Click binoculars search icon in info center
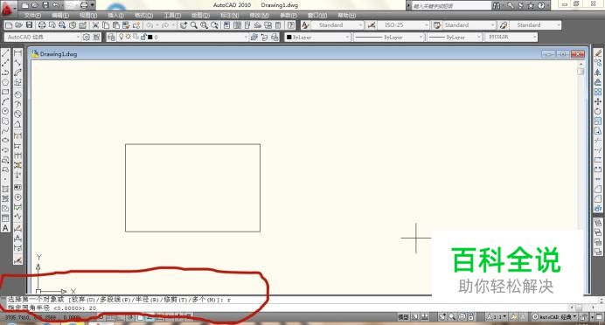 pos(497,5)
